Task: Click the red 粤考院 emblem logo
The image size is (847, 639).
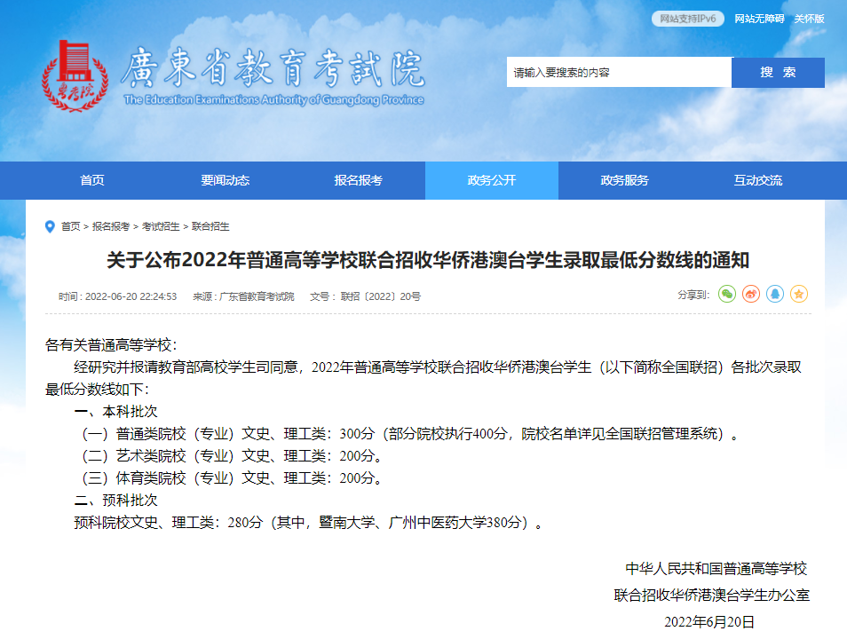Action: point(75,75)
